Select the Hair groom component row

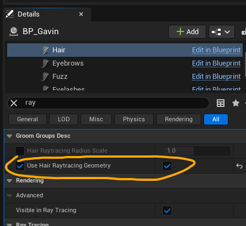[x=125, y=50]
